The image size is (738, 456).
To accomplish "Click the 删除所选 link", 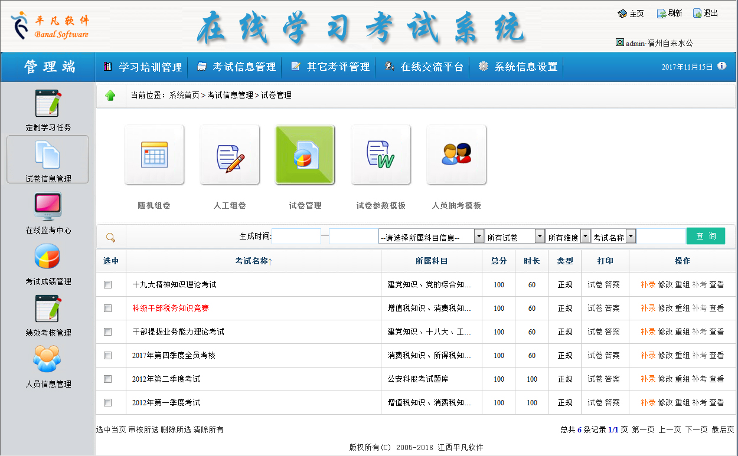I will (176, 429).
